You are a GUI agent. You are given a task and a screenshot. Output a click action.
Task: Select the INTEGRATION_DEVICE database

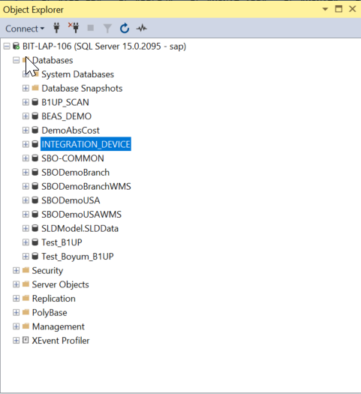[86, 144]
